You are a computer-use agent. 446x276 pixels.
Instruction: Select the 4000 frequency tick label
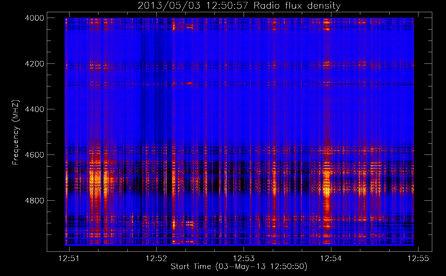click(x=34, y=18)
